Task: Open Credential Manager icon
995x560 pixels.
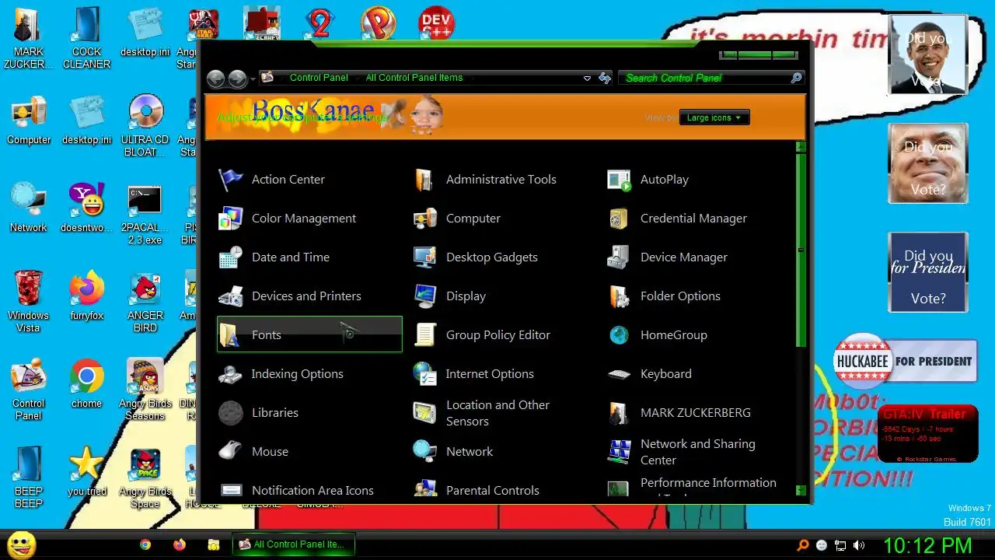Action: [619, 219]
